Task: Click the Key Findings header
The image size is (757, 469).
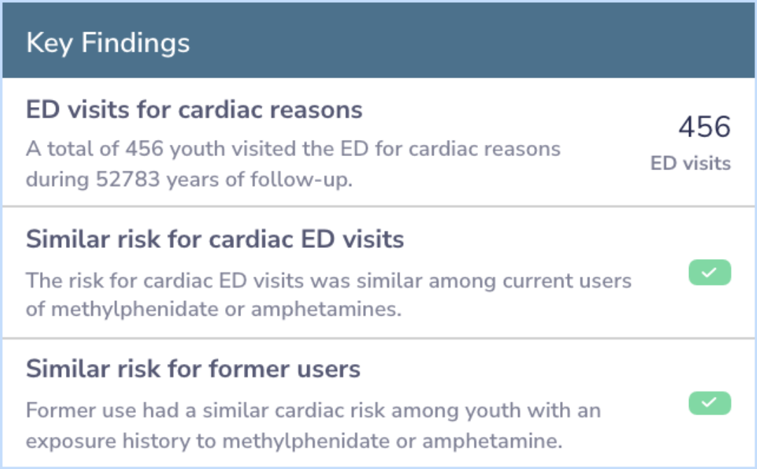Action: tap(378, 41)
